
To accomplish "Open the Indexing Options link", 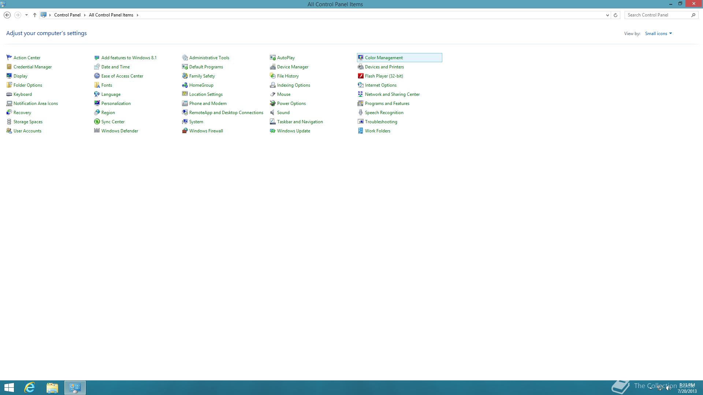I will click(x=294, y=85).
